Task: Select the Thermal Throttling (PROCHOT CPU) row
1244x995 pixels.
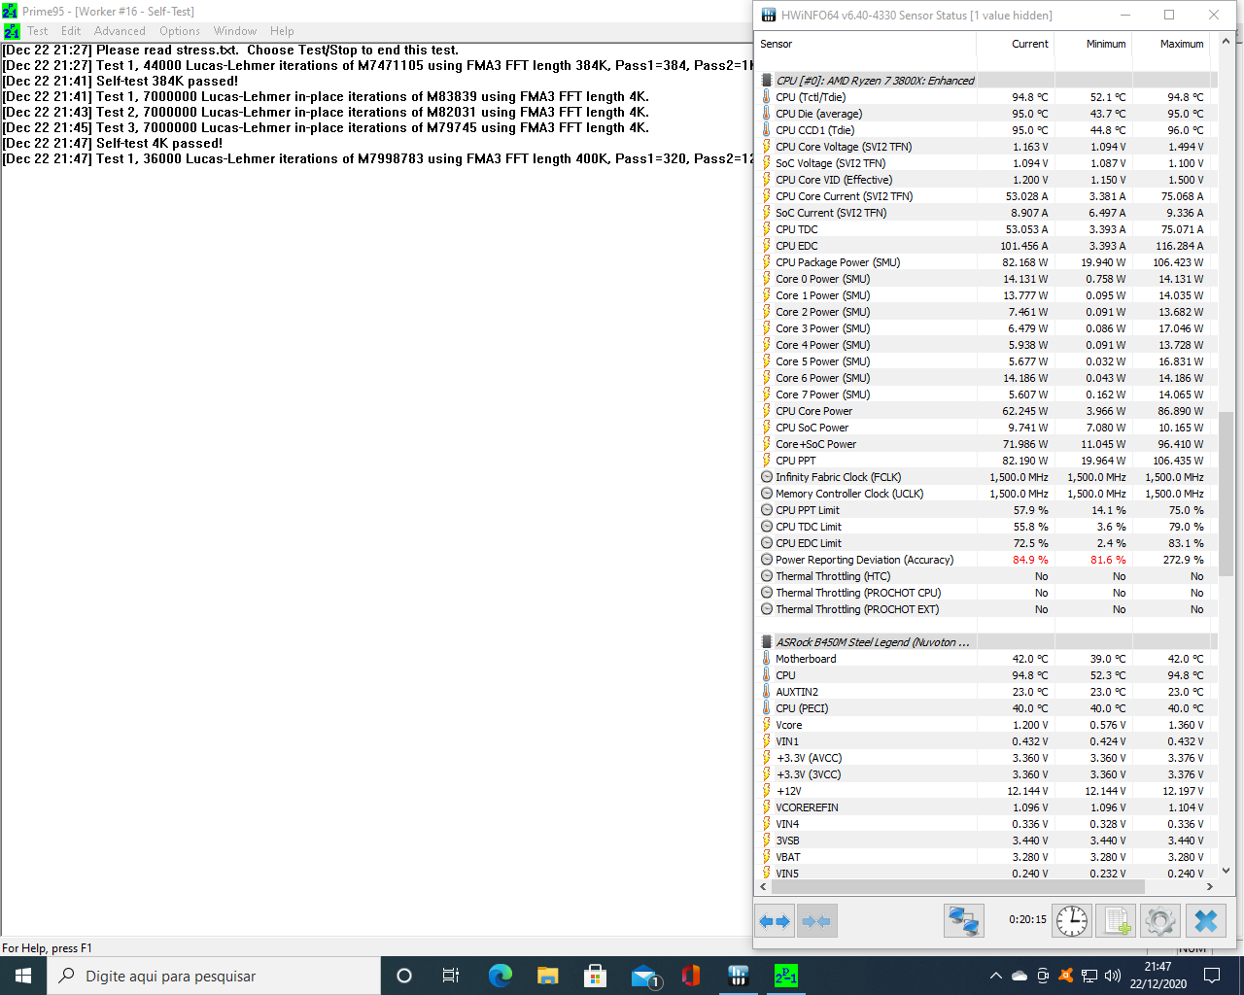Action: pos(985,593)
